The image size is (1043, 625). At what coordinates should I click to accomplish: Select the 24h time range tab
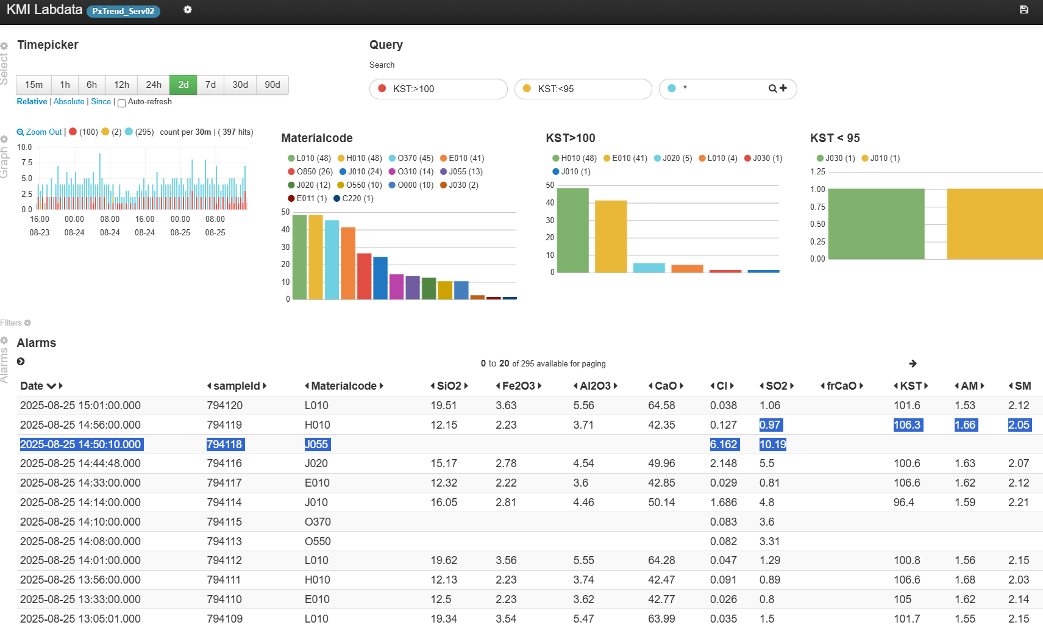pos(154,85)
